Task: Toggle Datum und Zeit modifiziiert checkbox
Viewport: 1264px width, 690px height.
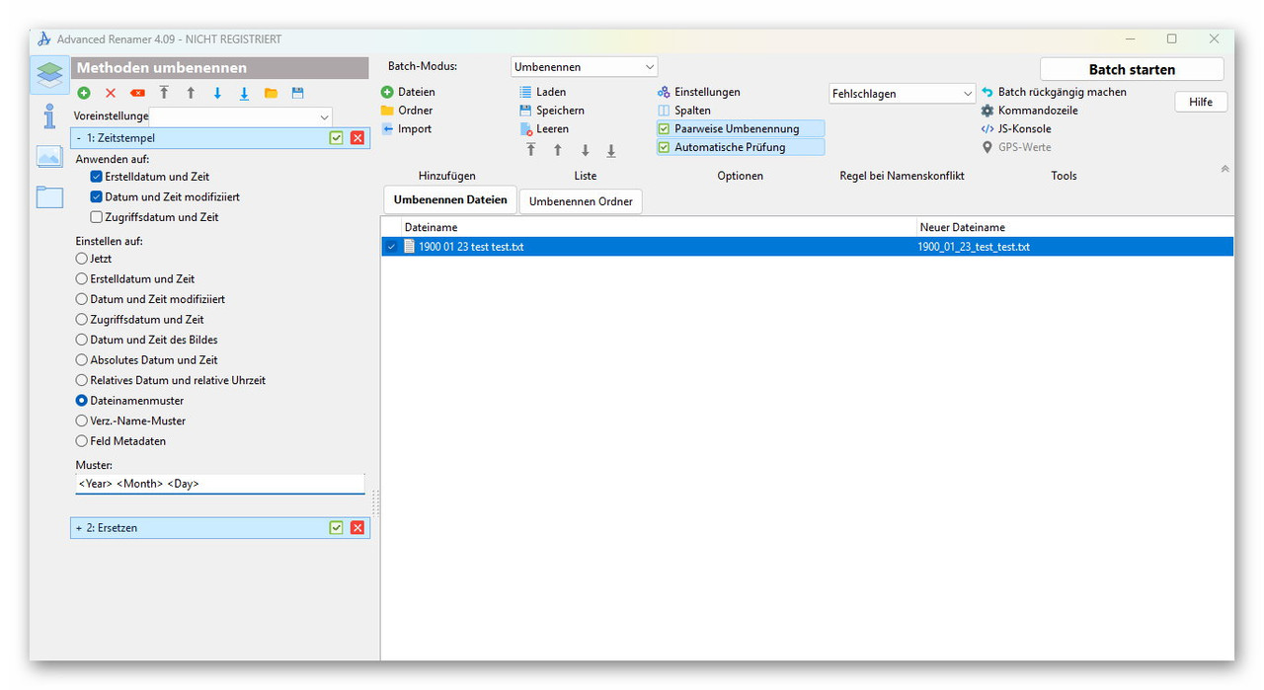Action: coord(96,196)
